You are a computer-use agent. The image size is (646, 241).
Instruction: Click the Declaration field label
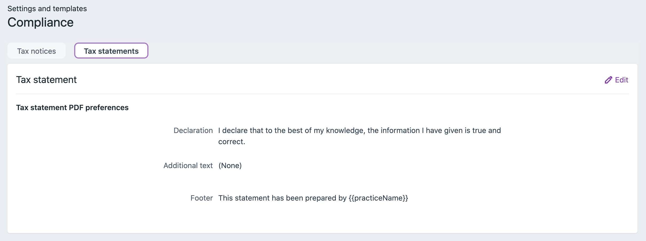click(x=193, y=130)
